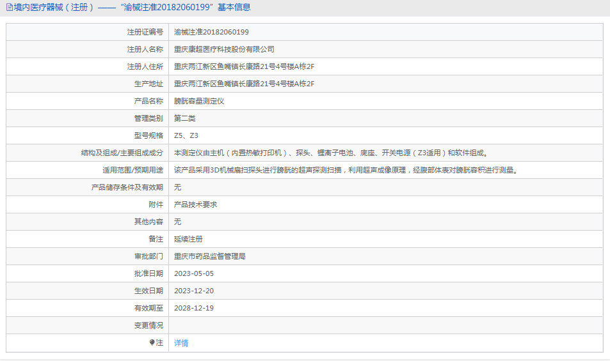
Task: Click the document icon beside 境内医疗器械 title
Action: coord(9,8)
